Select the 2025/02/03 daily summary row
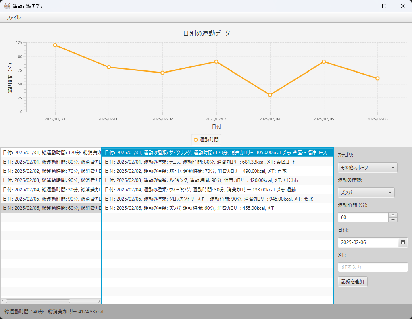Screen dimensions: 412x319 50,180
